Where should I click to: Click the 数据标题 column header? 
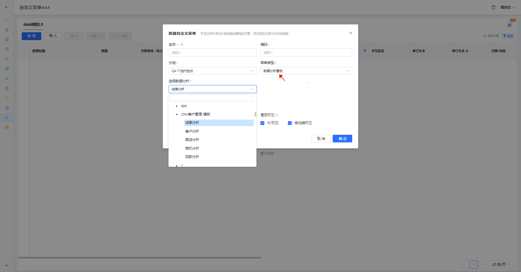point(39,51)
